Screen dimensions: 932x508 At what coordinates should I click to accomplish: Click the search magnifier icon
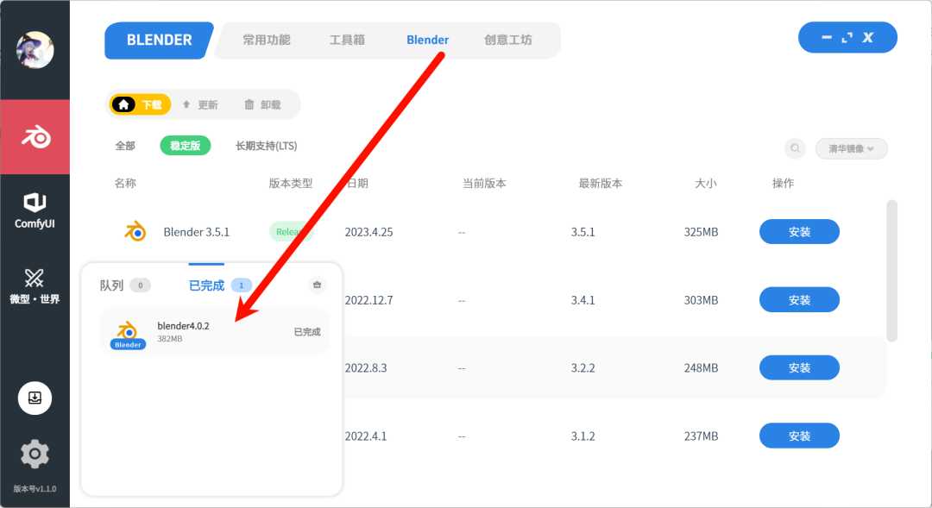pyautogui.click(x=795, y=148)
